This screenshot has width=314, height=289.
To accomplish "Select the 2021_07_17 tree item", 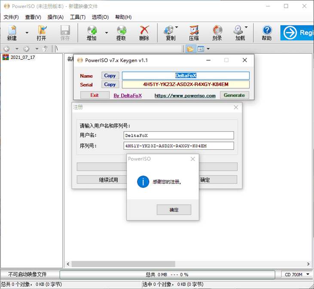I will tap(23, 57).
